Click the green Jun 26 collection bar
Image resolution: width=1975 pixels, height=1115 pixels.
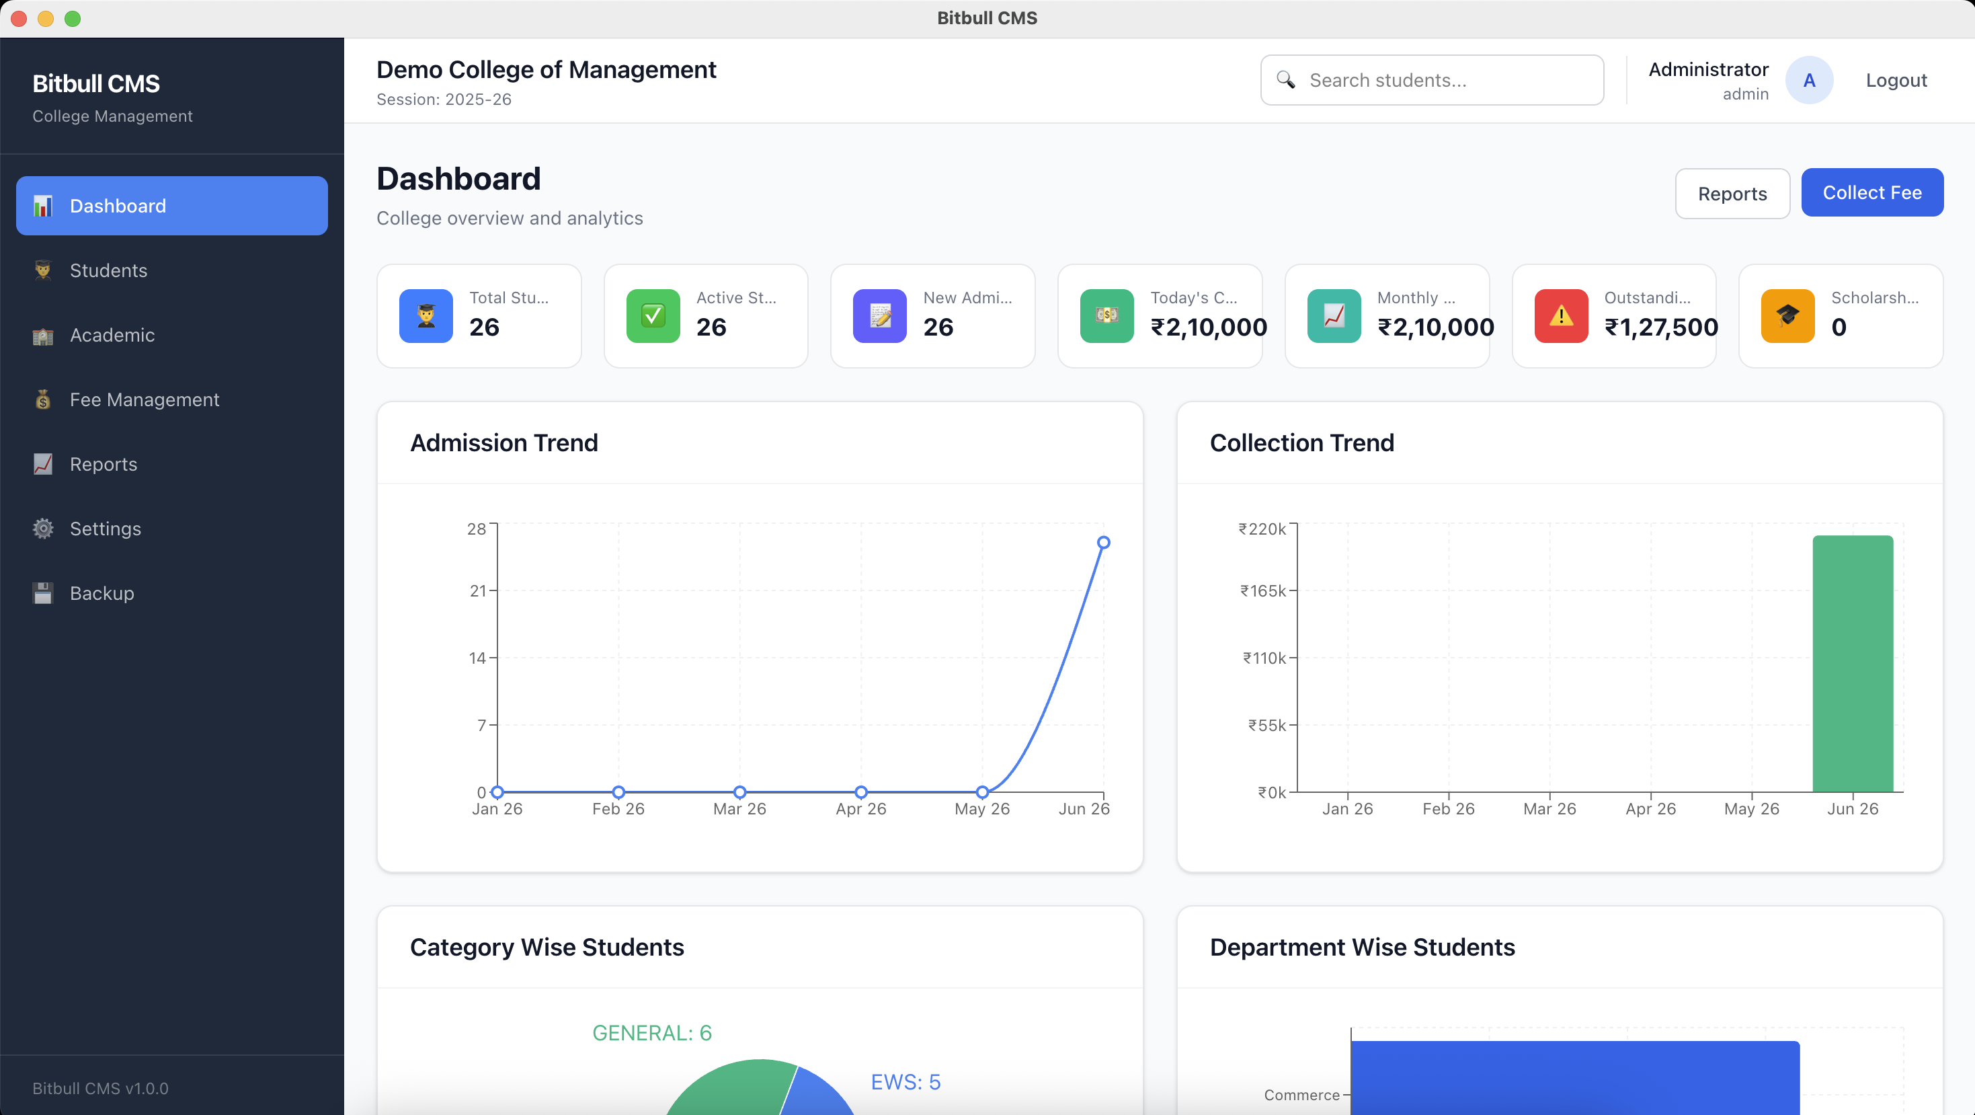click(x=1853, y=663)
